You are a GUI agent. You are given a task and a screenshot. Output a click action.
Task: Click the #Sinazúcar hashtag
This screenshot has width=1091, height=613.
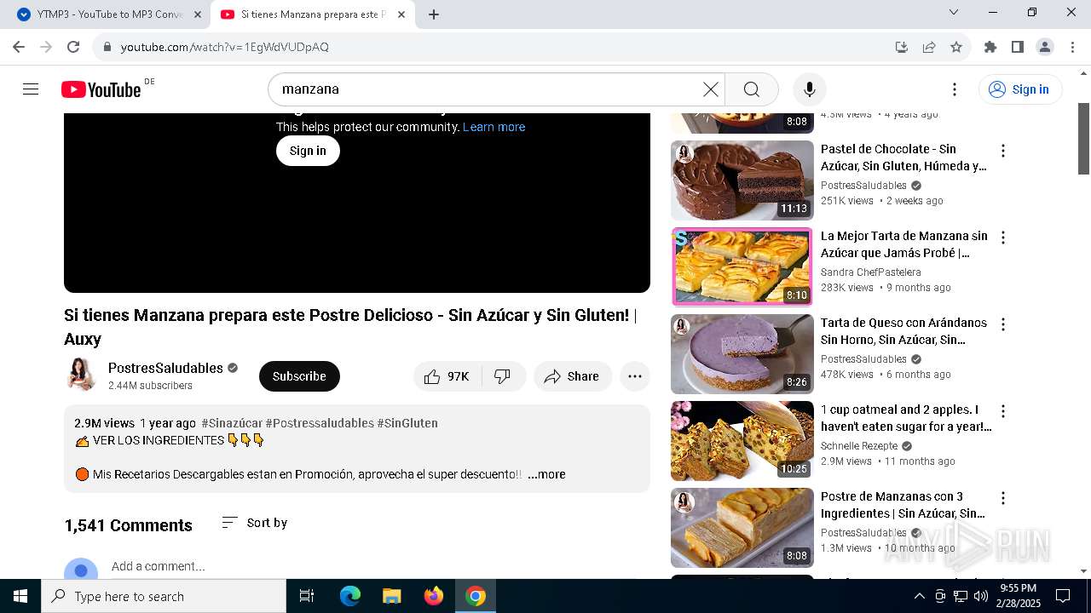[x=232, y=423]
